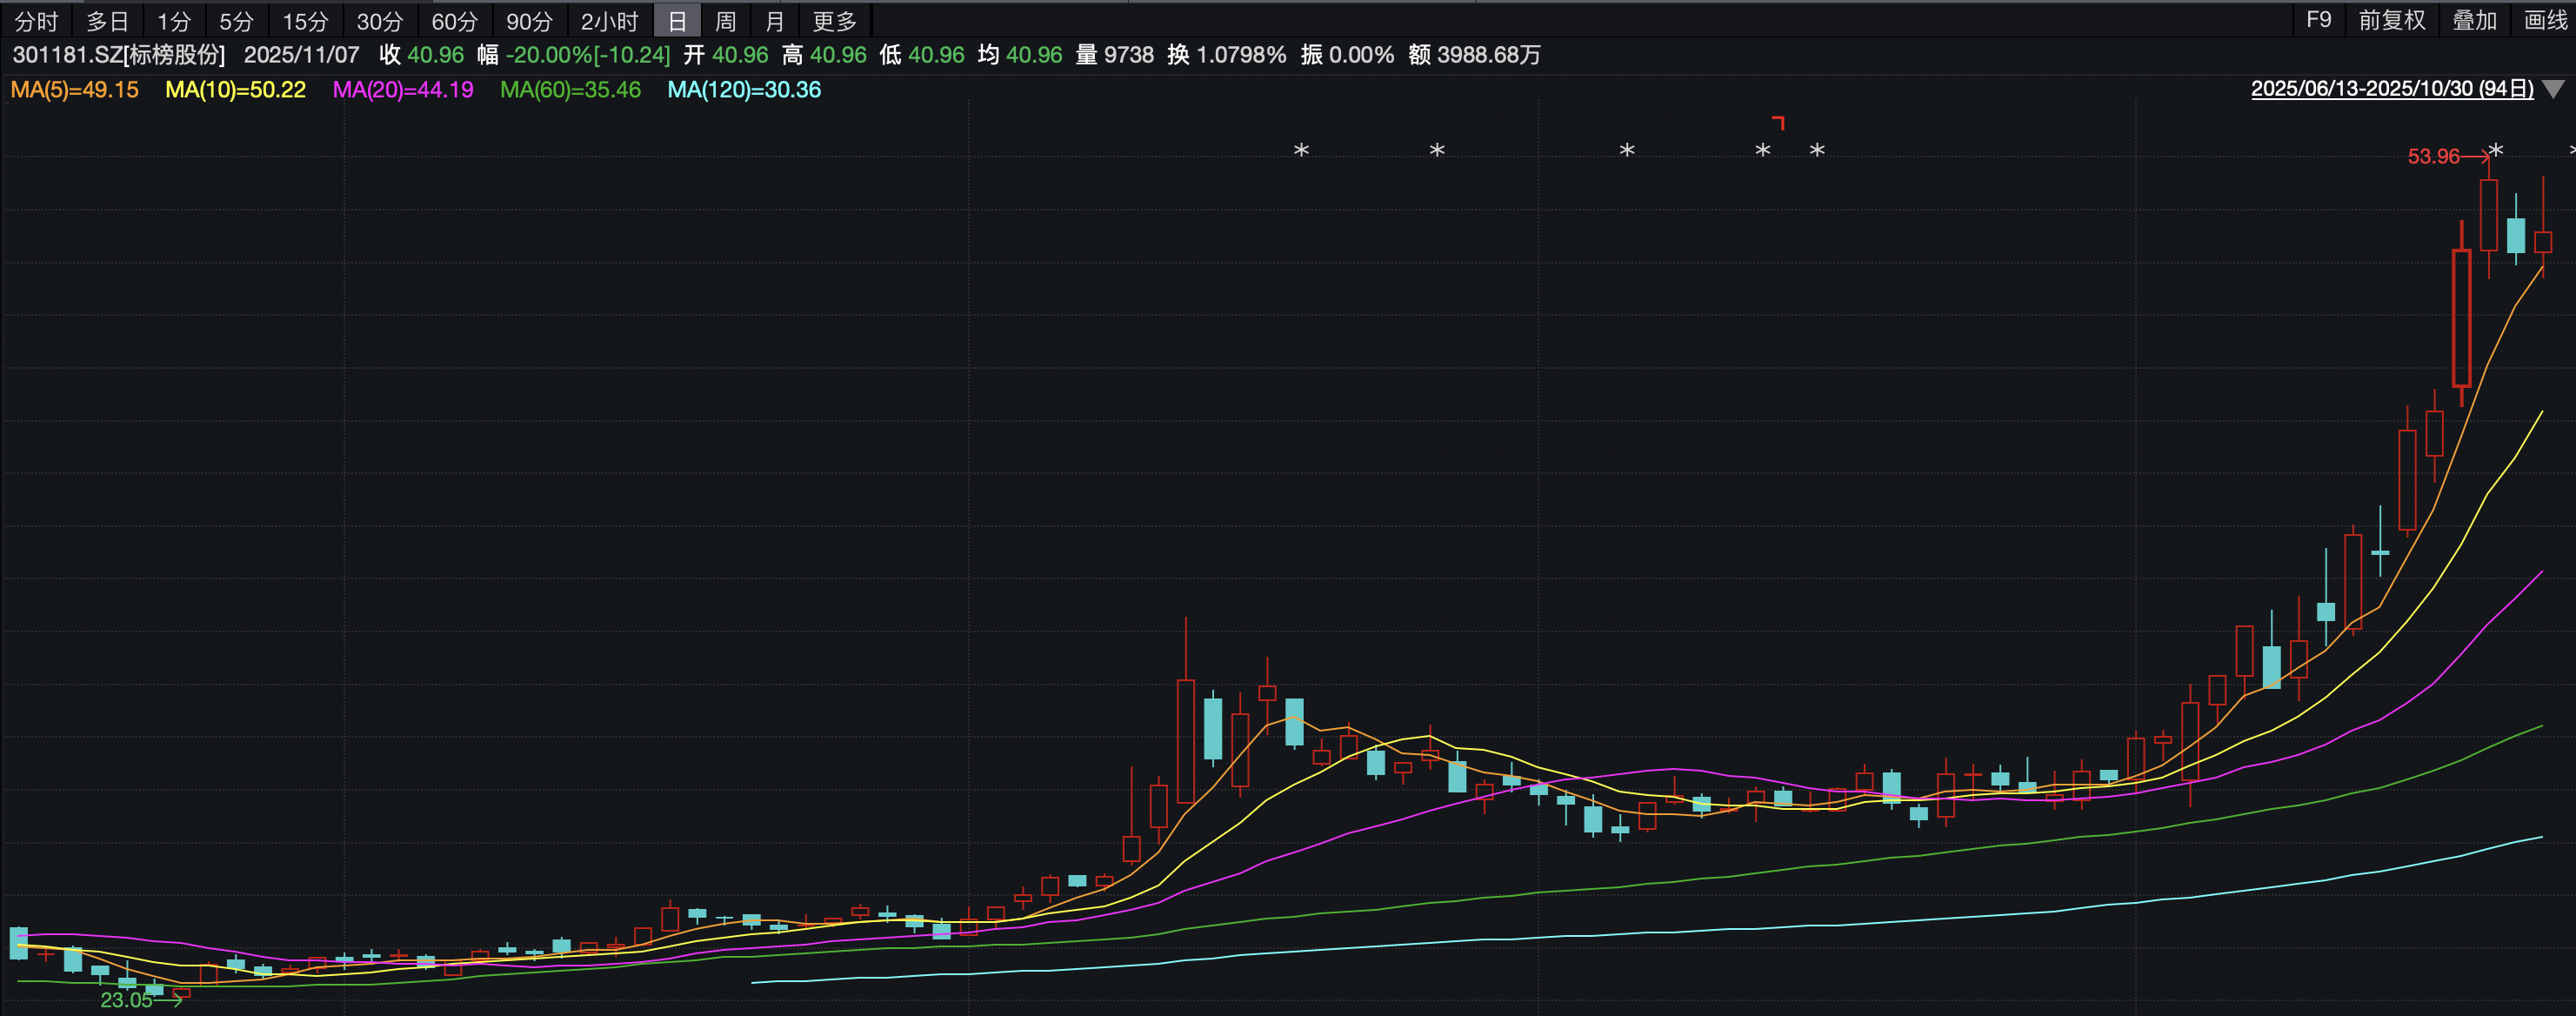The height and width of the screenshot is (1016, 2576).
Task: Click the rightmost asterisk in the middle group
Action: 1817,150
